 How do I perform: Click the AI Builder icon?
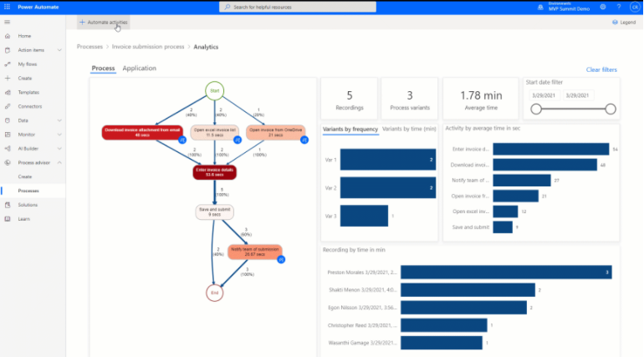point(8,149)
